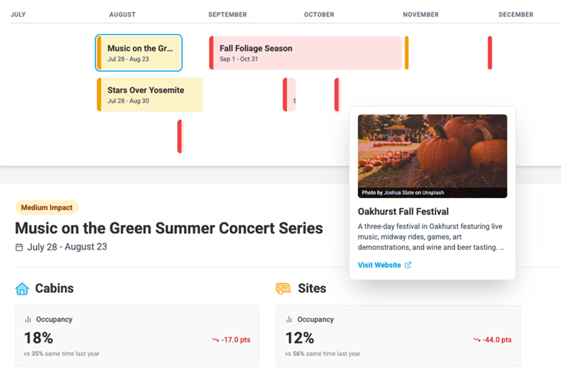Click the Cabins downward trend arrow icon

[216, 340]
